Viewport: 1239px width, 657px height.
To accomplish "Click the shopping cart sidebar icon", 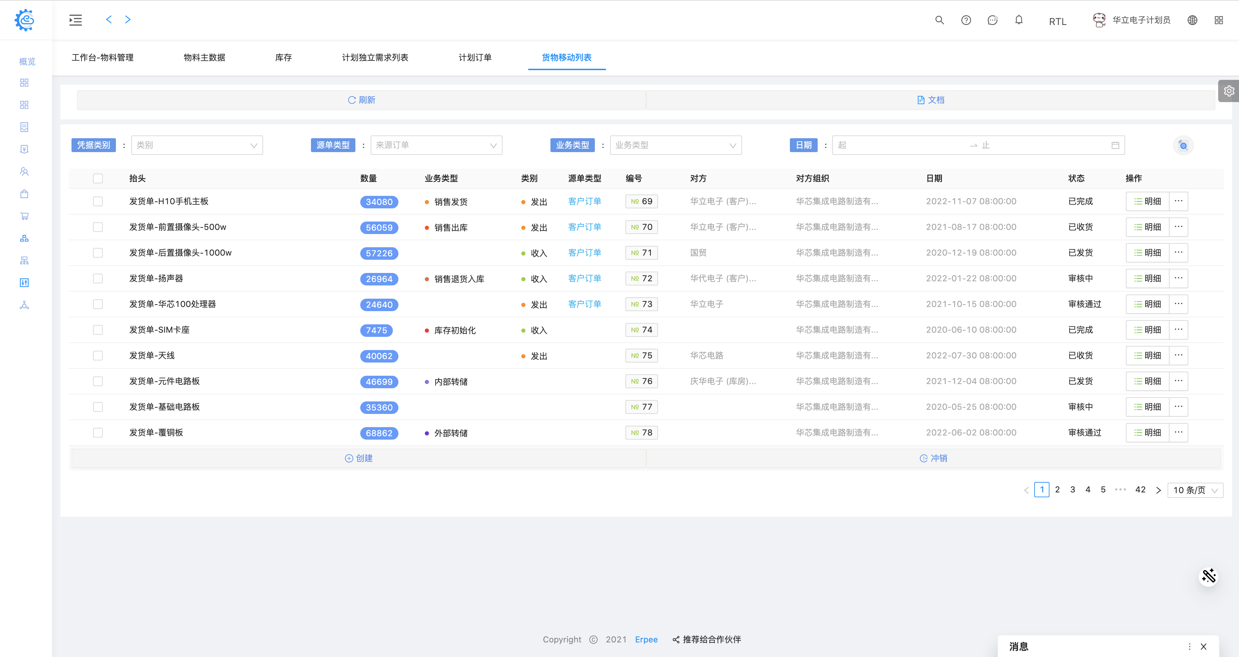I will [25, 216].
